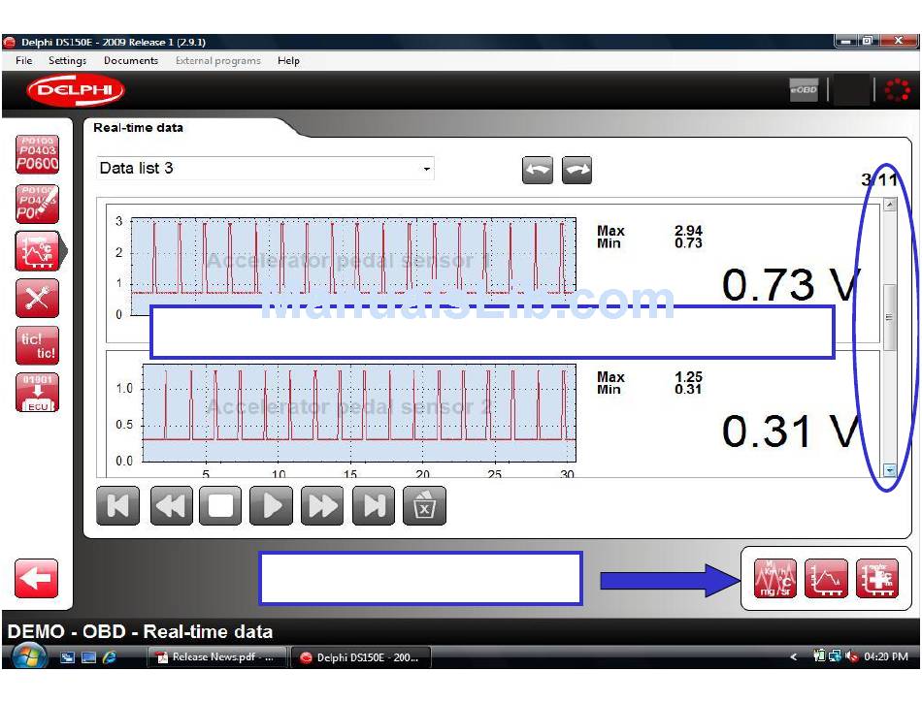Click the 0.31 V reading
Screen dimensions: 922x703
click(x=791, y=431)
